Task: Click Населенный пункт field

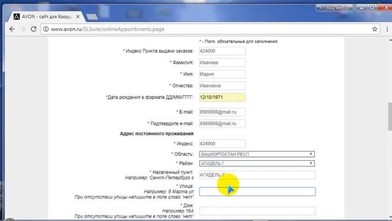Action: click(x=257, y=175)
